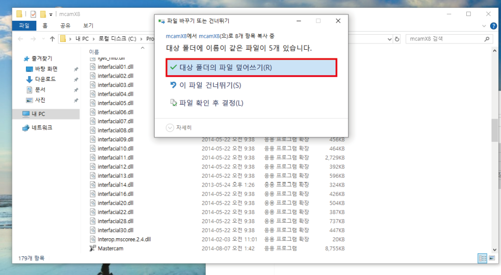
Task: Open the mcamX8 source folder link
Action: pos(176,36)
